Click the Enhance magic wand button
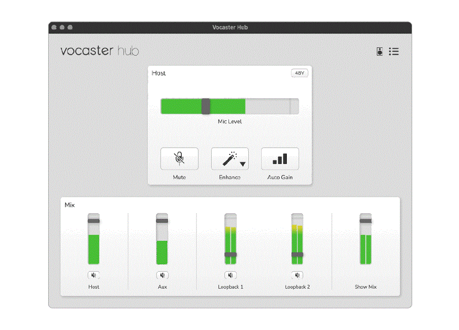Viewport: 459px width, 330px height. 230,159
